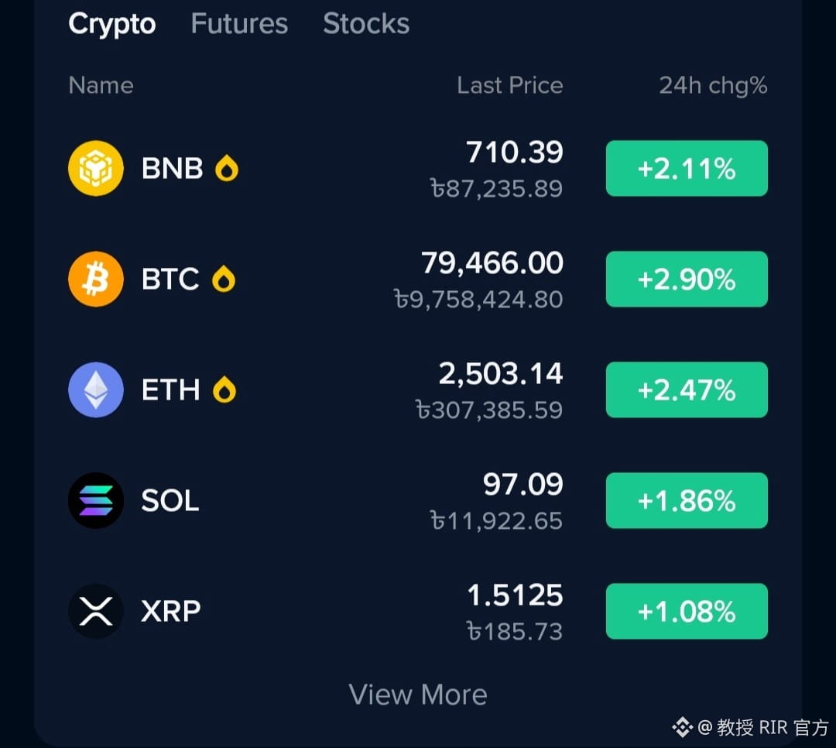The image size is (836, 748).
Task: Tap the flame icon beside BNB
Action: pos(227,168)
